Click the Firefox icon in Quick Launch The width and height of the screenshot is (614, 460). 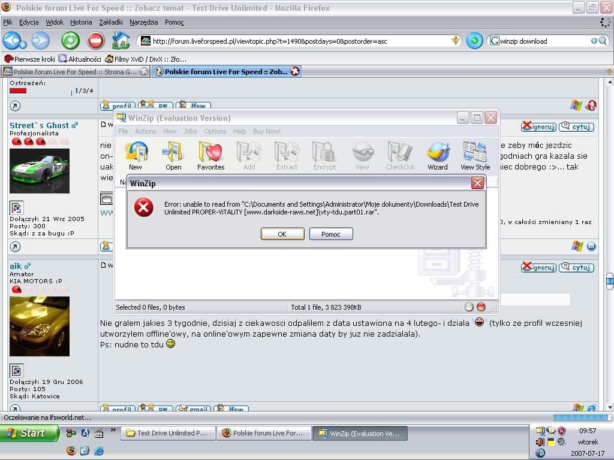click(x=71, y=450)
